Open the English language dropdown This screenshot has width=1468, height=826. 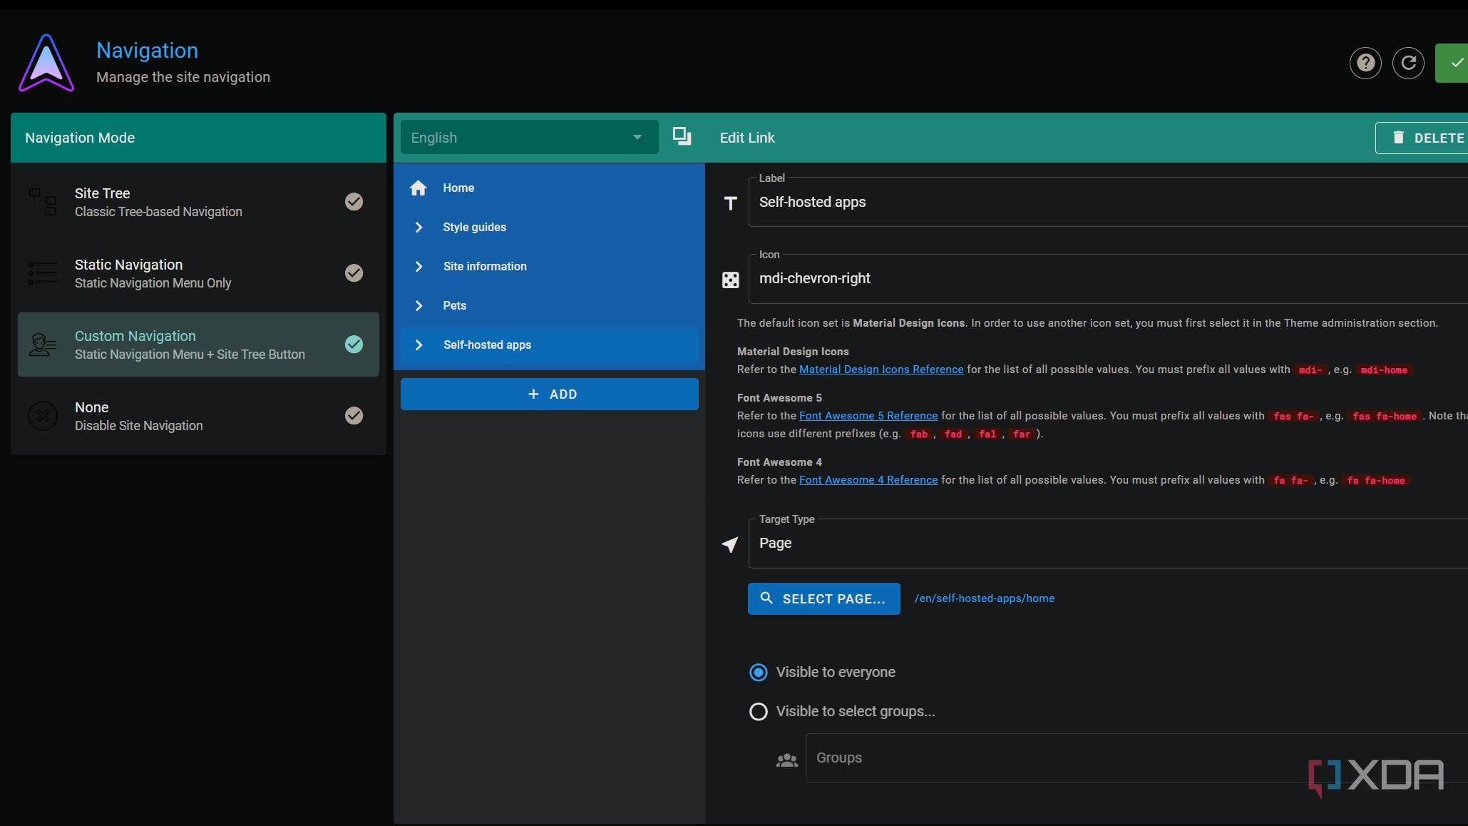coord(529,138)
